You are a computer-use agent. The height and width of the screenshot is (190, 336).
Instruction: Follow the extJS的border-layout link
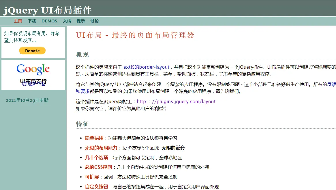[x=146, y=67]
